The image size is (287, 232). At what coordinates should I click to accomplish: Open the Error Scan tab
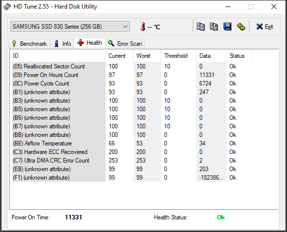(x=125, y=44)
